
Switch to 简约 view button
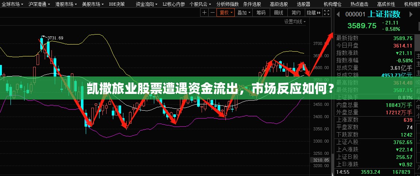tap(296, 13)
